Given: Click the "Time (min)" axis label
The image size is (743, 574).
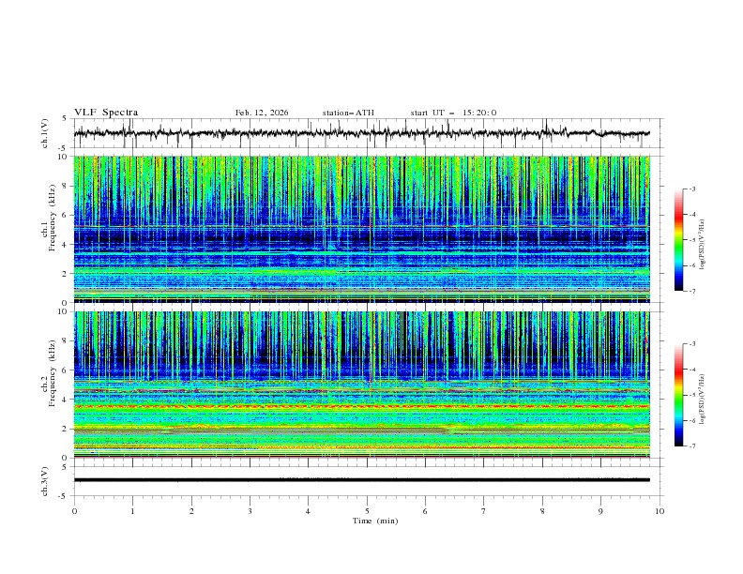Looking at the screenshot, I should tap(375, 521).
